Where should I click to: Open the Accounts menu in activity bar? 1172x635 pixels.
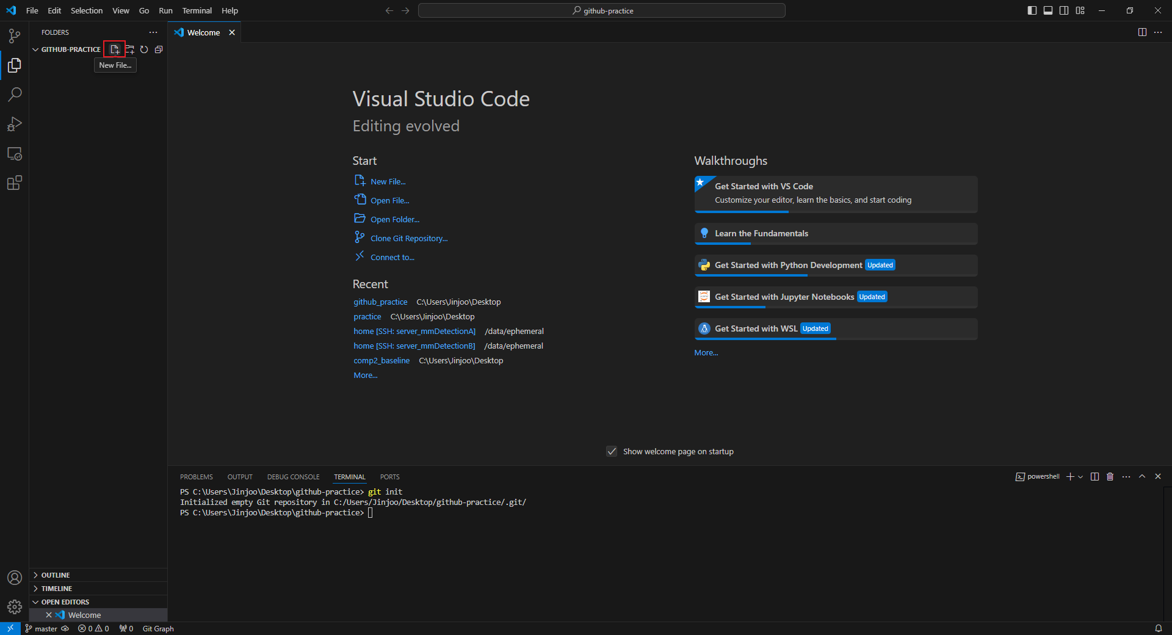[x=15, y=578]
